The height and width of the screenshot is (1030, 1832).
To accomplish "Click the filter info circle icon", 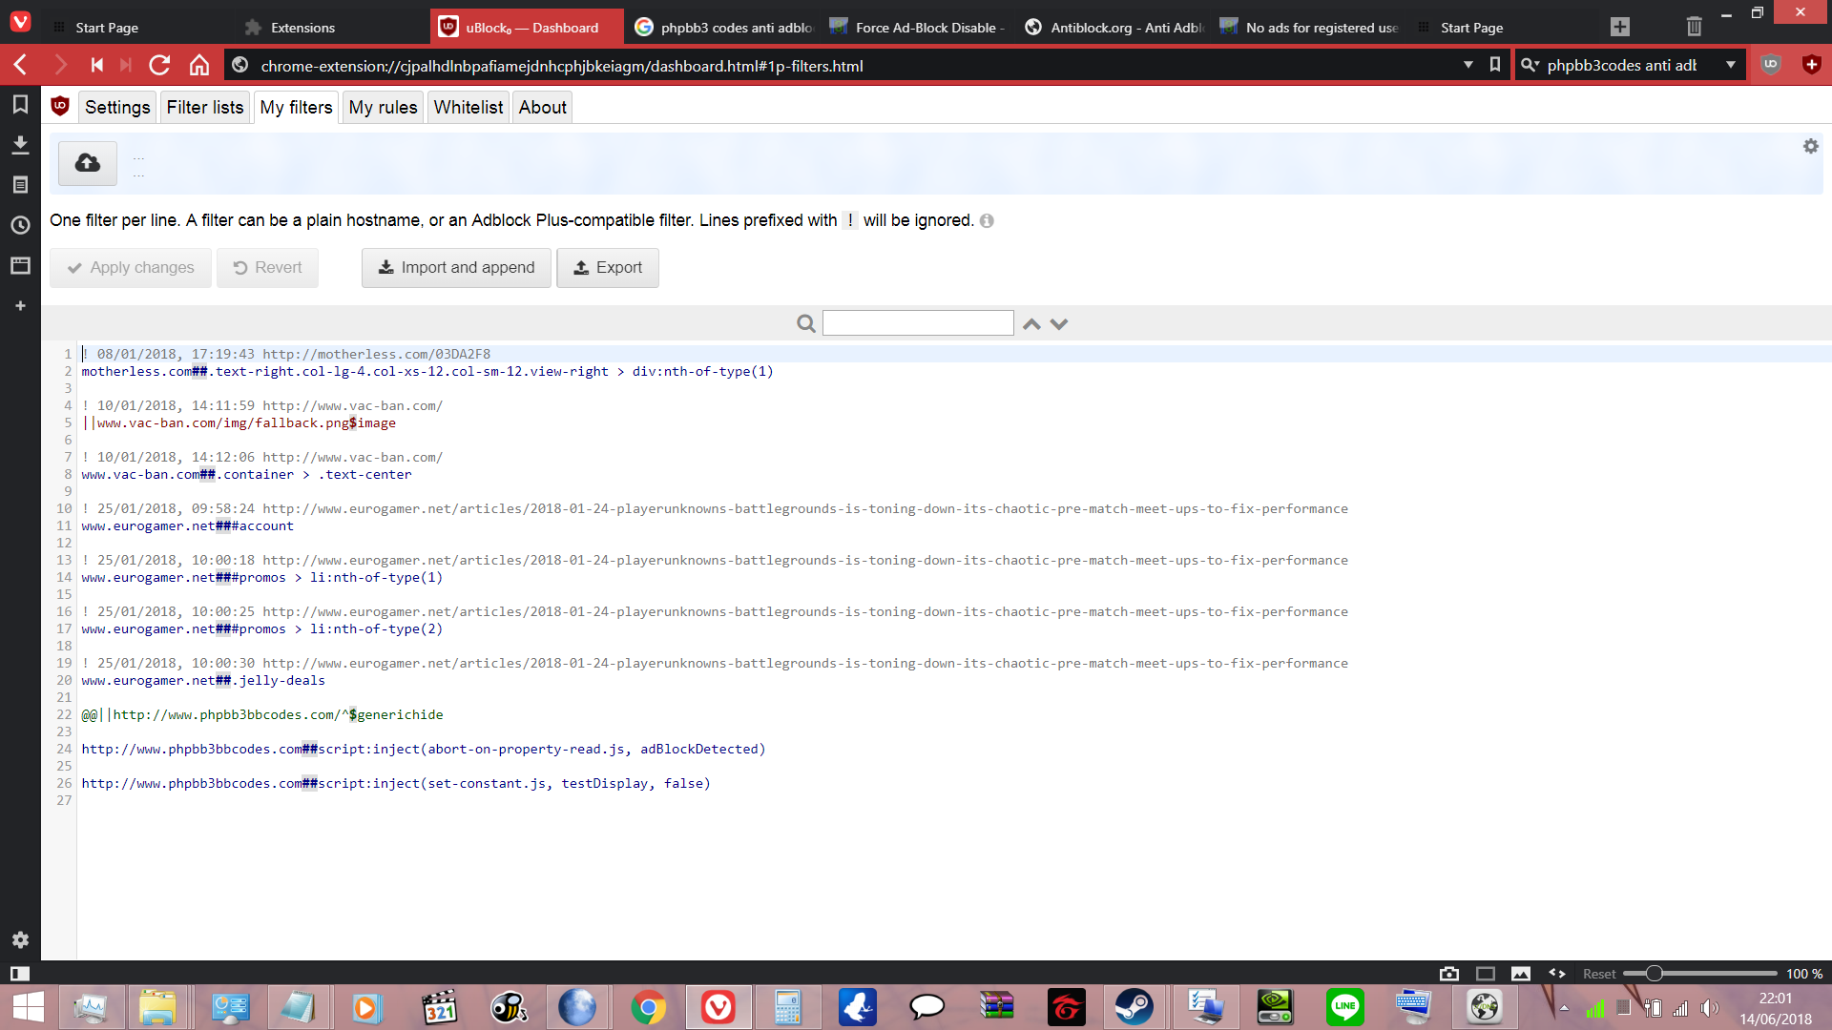I will 987,221.
